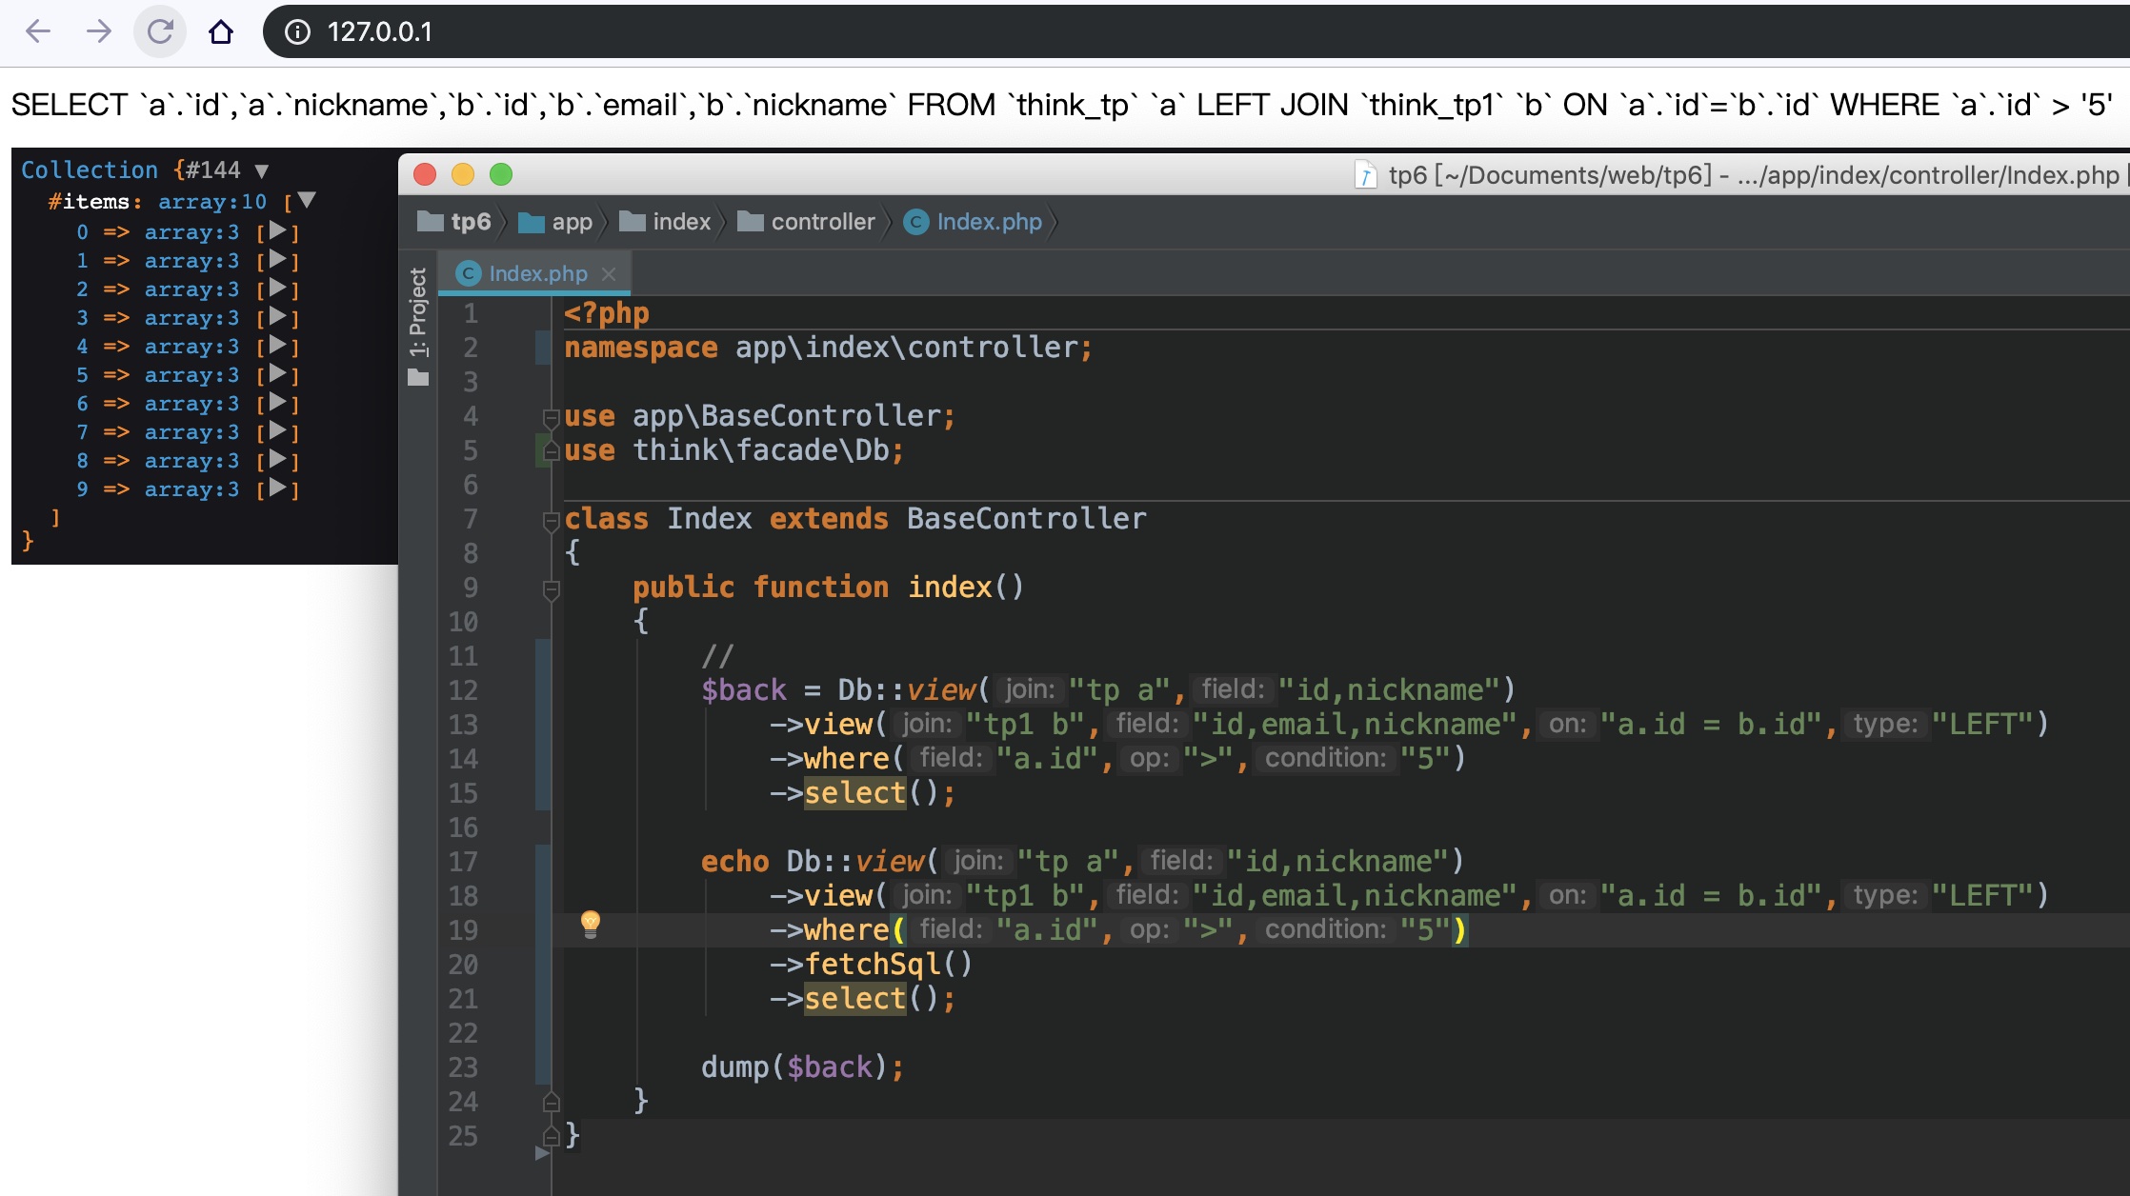Expand array item 2 in dump
Screen dimensions: 2130x1196
pos(277,288)
